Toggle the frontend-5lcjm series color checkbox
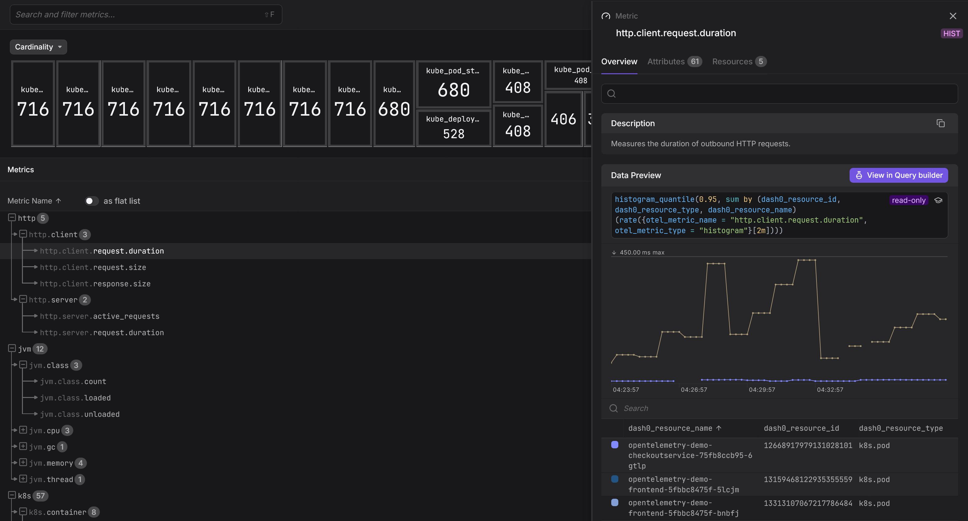 615,479
